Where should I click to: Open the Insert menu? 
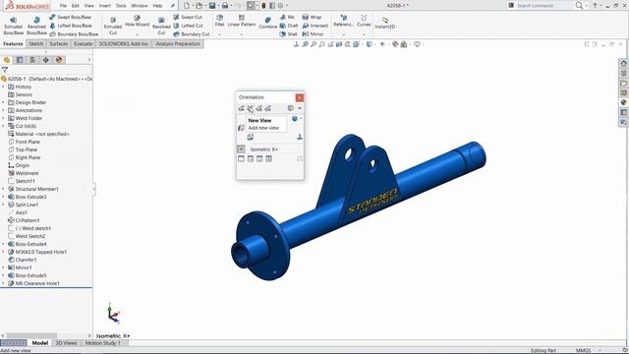(105, 6)
